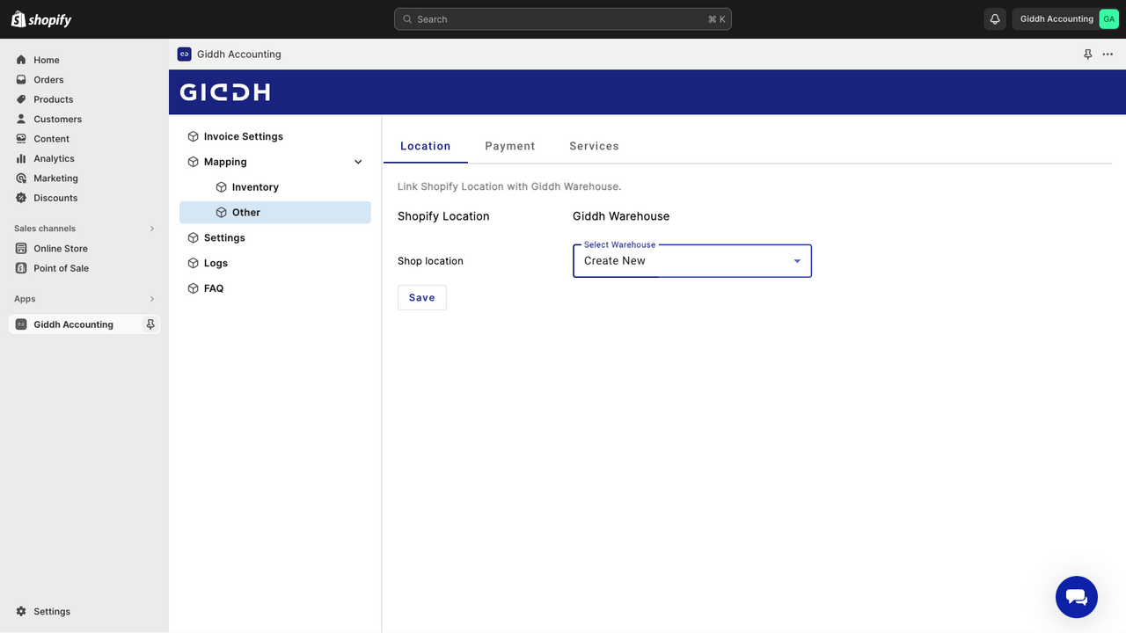Click the Logs cube icon
Viewport: 1126px width, 633px height.
[194, 263]
